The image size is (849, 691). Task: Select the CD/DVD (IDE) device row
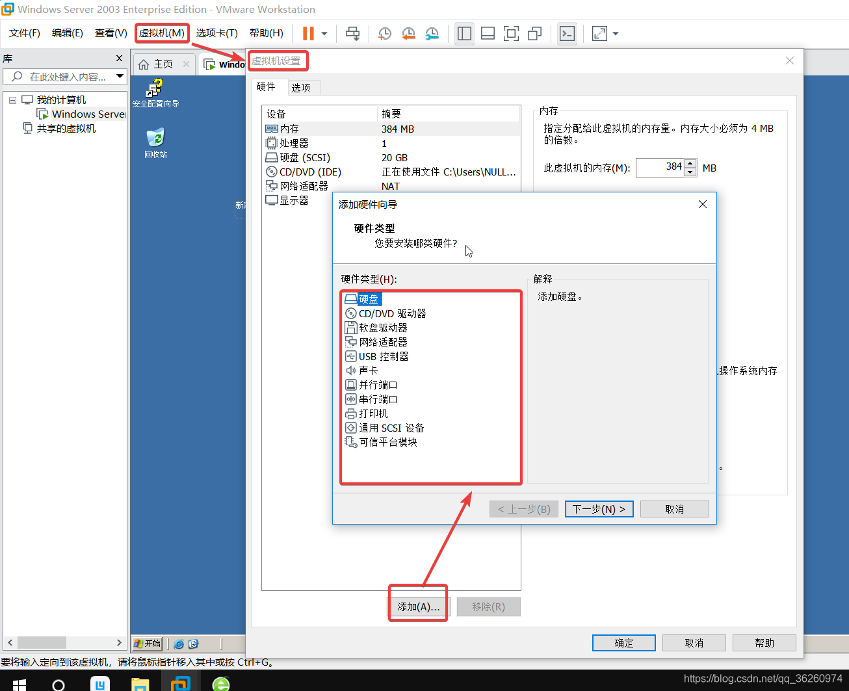(x=391, y=172)
